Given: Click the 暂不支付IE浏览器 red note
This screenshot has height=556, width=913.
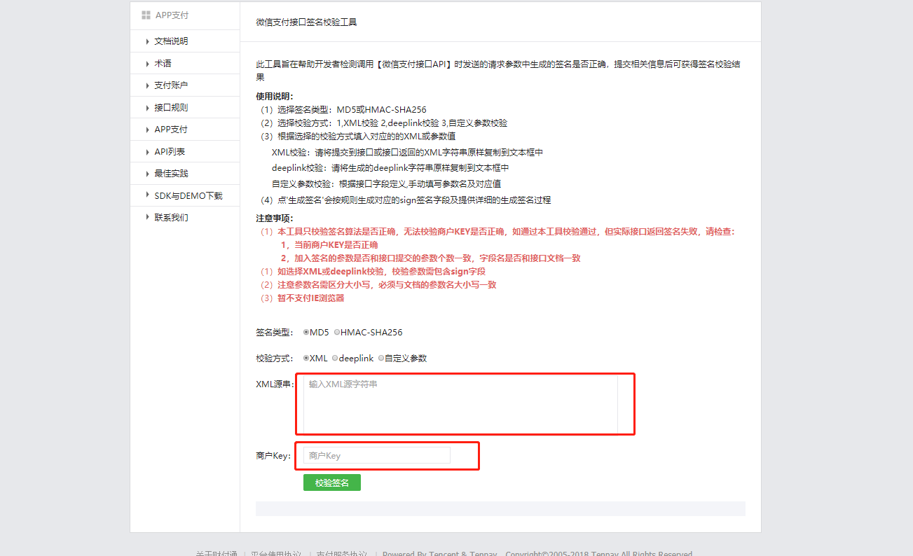Looking at the screenshot, I should tap(310, 298).
